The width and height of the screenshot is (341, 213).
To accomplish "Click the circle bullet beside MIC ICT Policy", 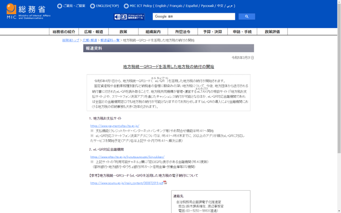I will coord(126,6).
